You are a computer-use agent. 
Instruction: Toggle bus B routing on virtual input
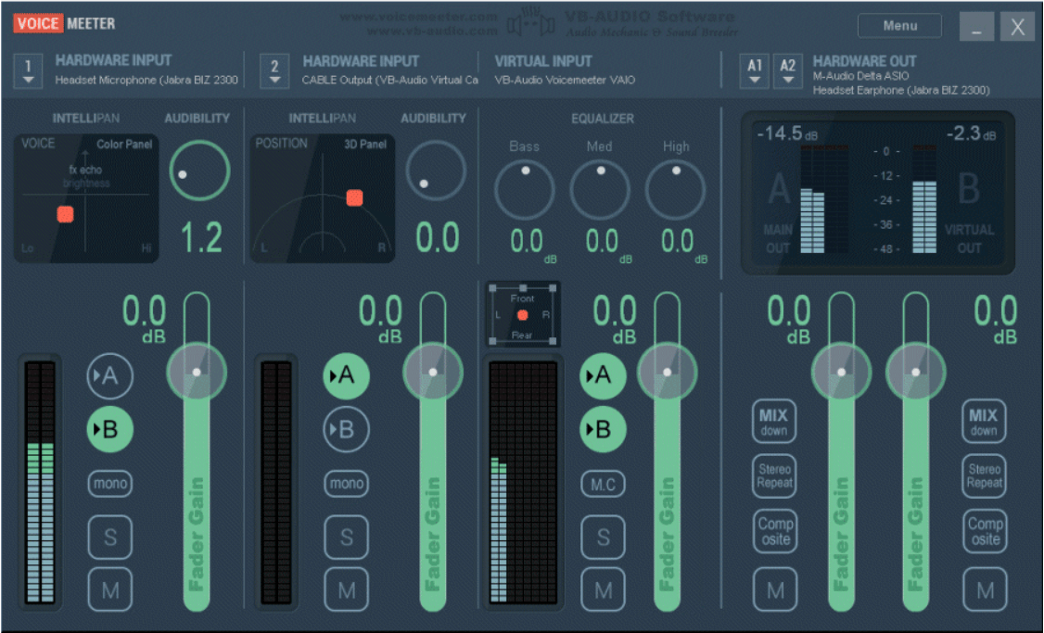(x=603, y=429)
